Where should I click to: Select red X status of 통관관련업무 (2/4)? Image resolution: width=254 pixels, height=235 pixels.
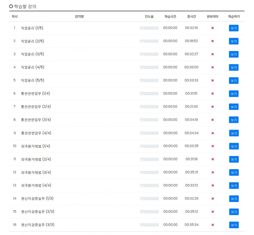click(213, 107)
